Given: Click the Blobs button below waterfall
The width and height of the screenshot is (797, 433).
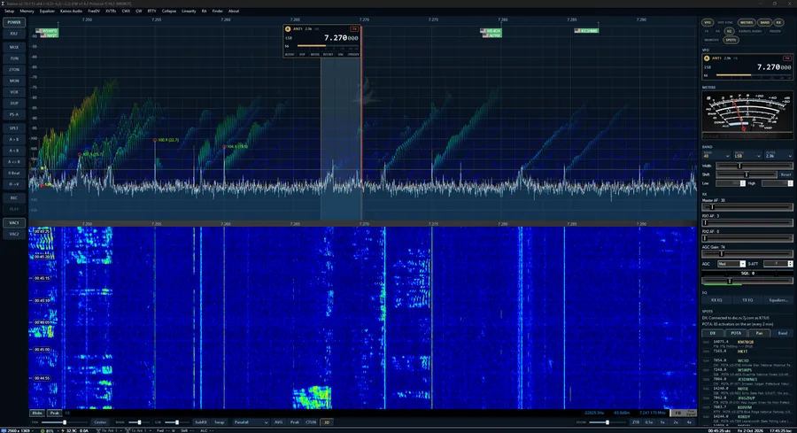Looking at the screenshot, I should click(x=37, y=414).
